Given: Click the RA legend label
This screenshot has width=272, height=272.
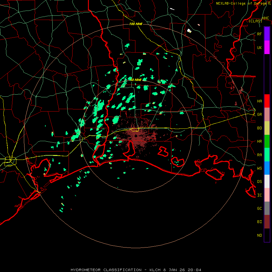Looking at the screenshot, I should pyautogui.click(x=259, y=155).
